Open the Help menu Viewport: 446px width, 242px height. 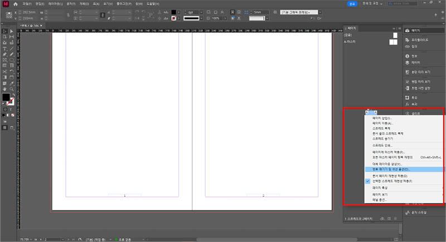pyautogui.click(x=153, y=4)
